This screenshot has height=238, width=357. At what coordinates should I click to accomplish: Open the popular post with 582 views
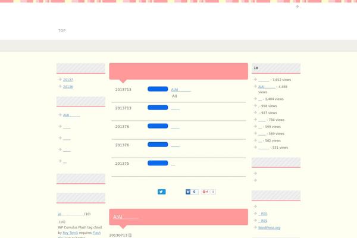[260, 140]
